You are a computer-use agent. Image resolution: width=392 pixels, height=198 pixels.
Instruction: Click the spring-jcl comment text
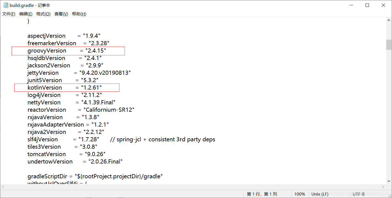point(163,139)
